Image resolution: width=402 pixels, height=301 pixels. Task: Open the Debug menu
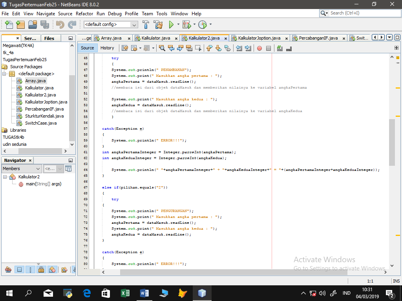[x=115, y=14]
